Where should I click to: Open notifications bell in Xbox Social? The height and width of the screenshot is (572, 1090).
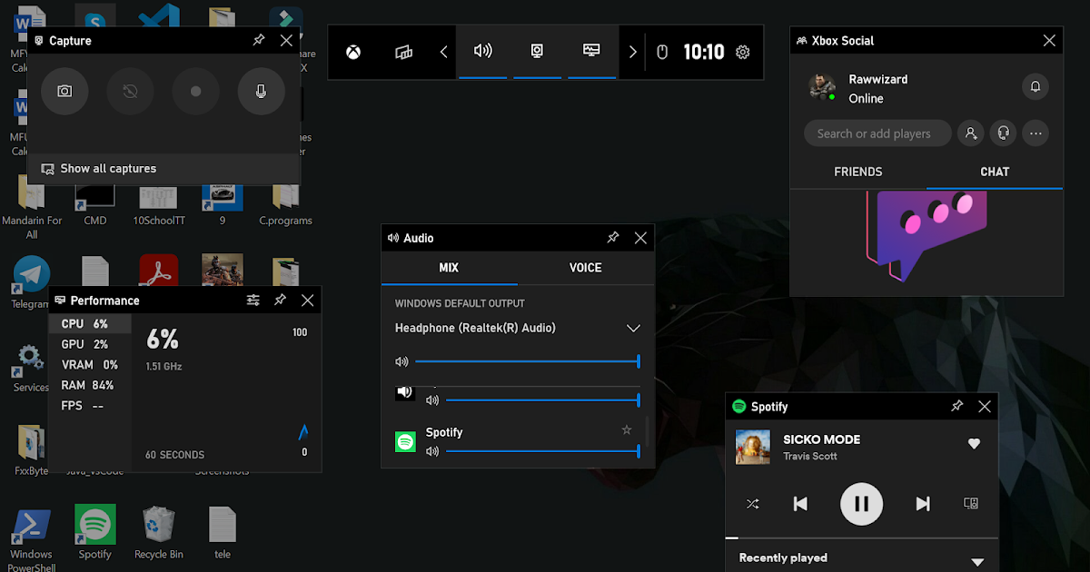pyautogui.click(x=1035, y=86)
